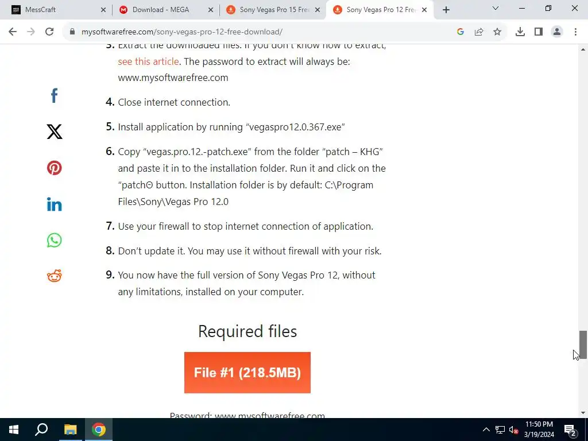
Task: Open the Chrome profile avatar
Action: [x=557, y=32]
